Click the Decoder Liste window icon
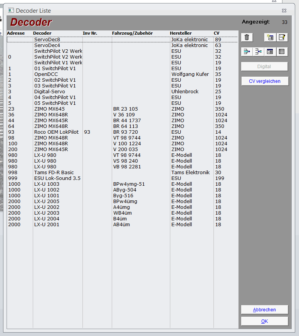Viewport: 299px width, 336px height. 11,10
